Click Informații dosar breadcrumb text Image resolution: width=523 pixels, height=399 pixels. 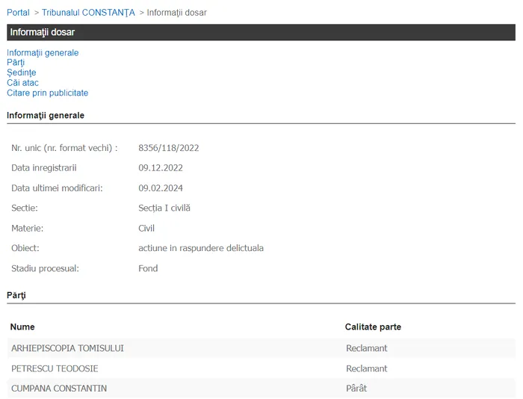click(177, 13)
